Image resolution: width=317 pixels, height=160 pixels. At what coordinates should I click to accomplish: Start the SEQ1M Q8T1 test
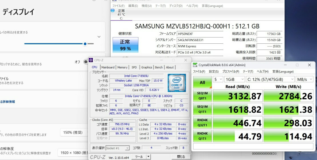click(x=202, y=96)
